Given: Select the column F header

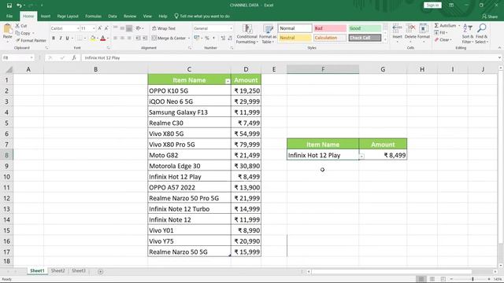Looking at the screenshot, I should [x=323, y=69].
